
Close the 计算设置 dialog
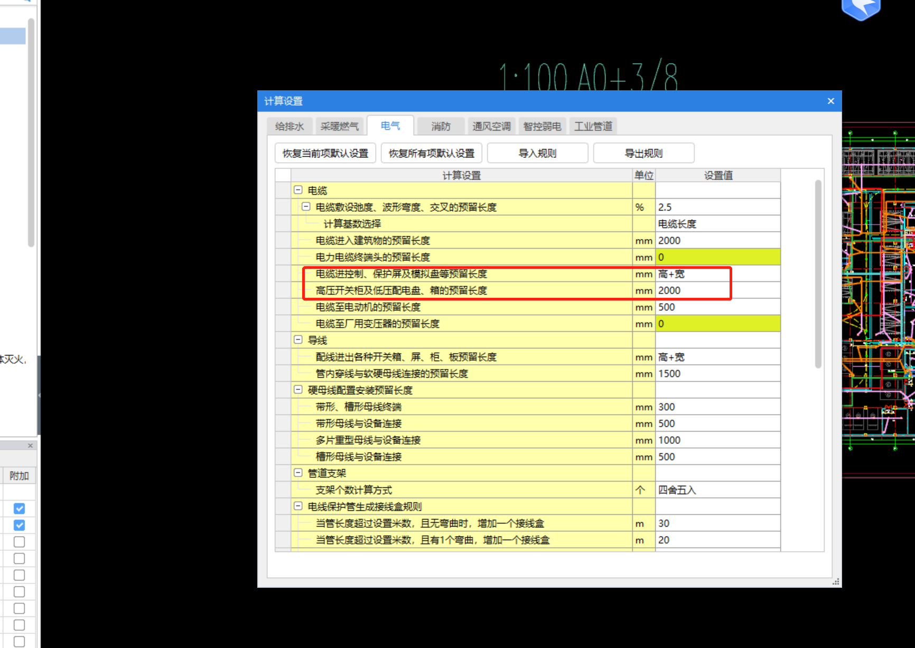click(x=830, y=101)
